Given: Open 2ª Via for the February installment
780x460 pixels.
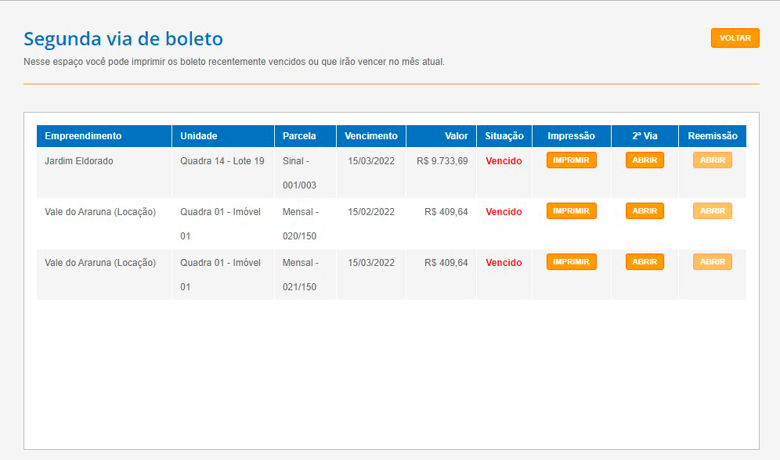Looking at the screenshot, I should click(644, 210).
